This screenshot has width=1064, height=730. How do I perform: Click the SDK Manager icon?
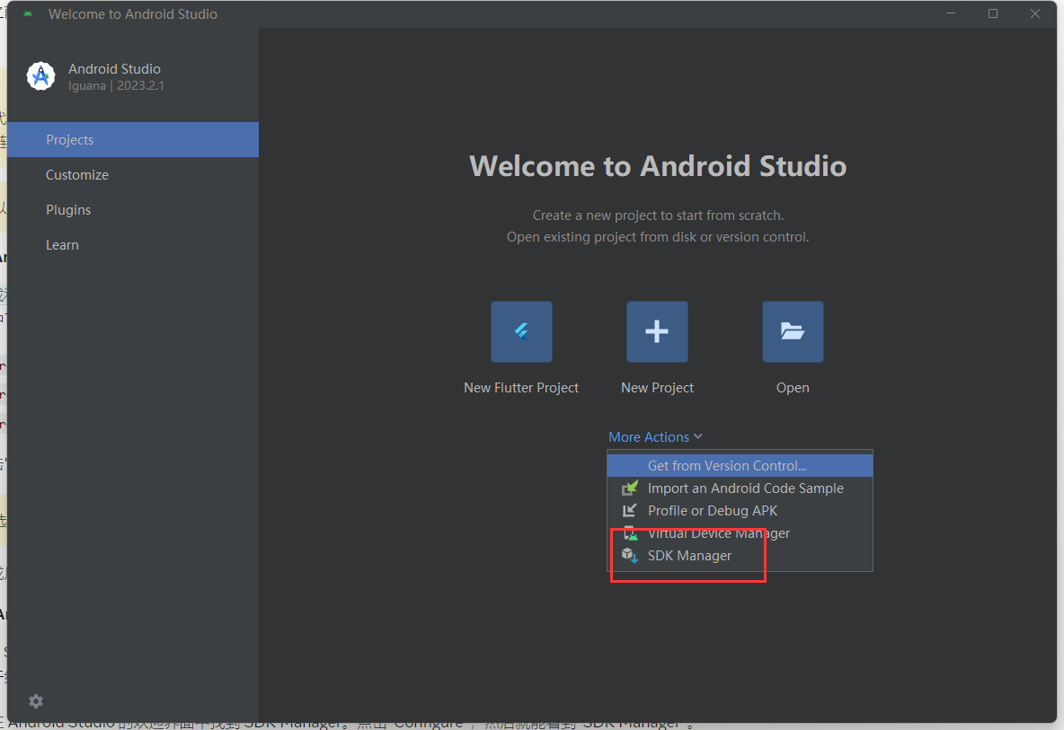630,556
